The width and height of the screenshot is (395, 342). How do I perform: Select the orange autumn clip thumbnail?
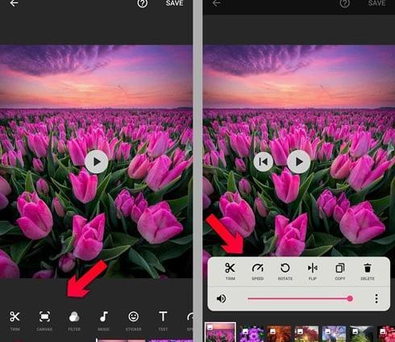tap(279, 334)
